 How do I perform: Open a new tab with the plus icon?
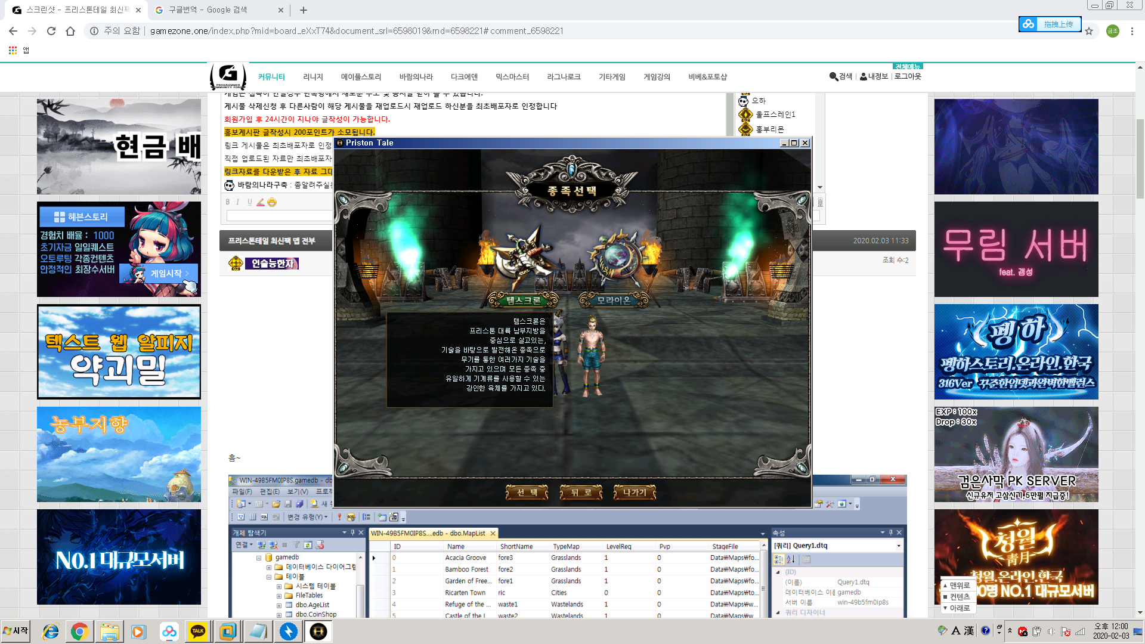(304, 10)
